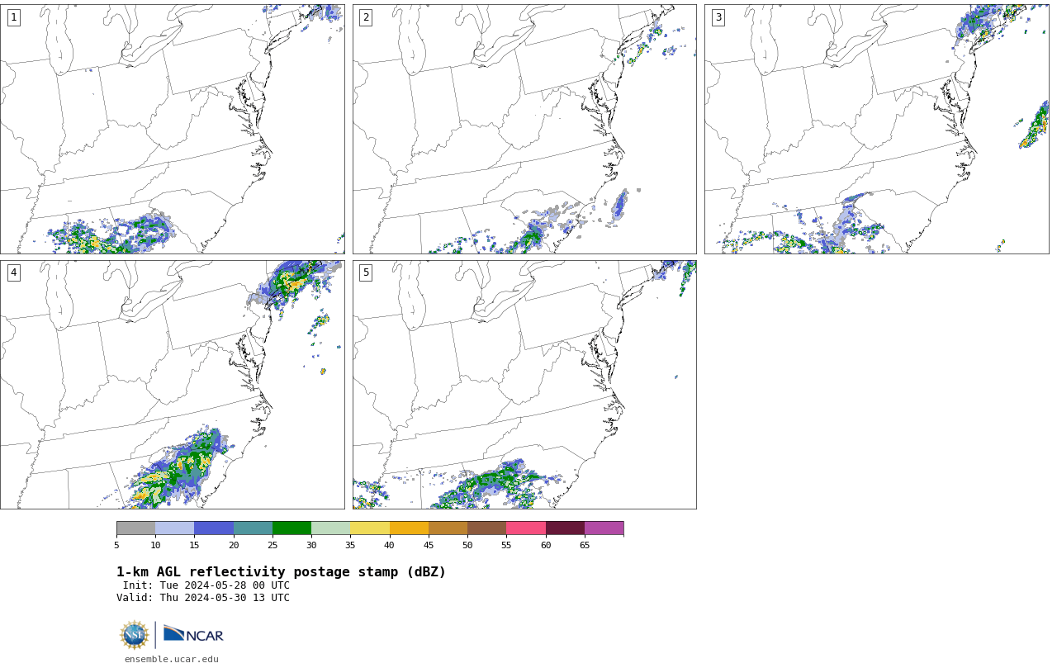1057x668 pixels.
Task: Select the gray 5-10 dBZ color swatch
Action: point(135,528)
